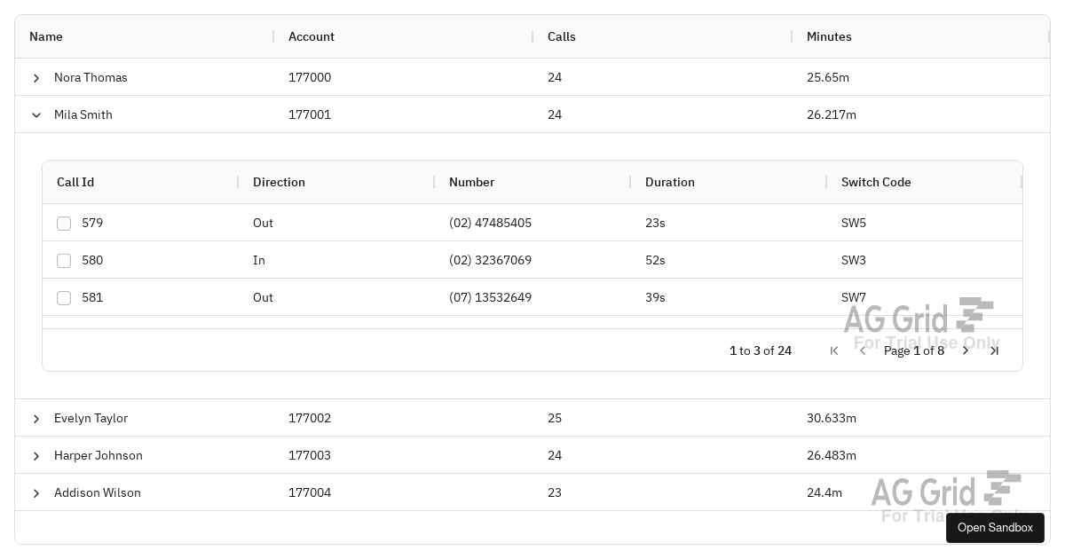Tick the checkbox beside call 581
Viewport: 1065px width, 559px height.
(x=64, y=298)
